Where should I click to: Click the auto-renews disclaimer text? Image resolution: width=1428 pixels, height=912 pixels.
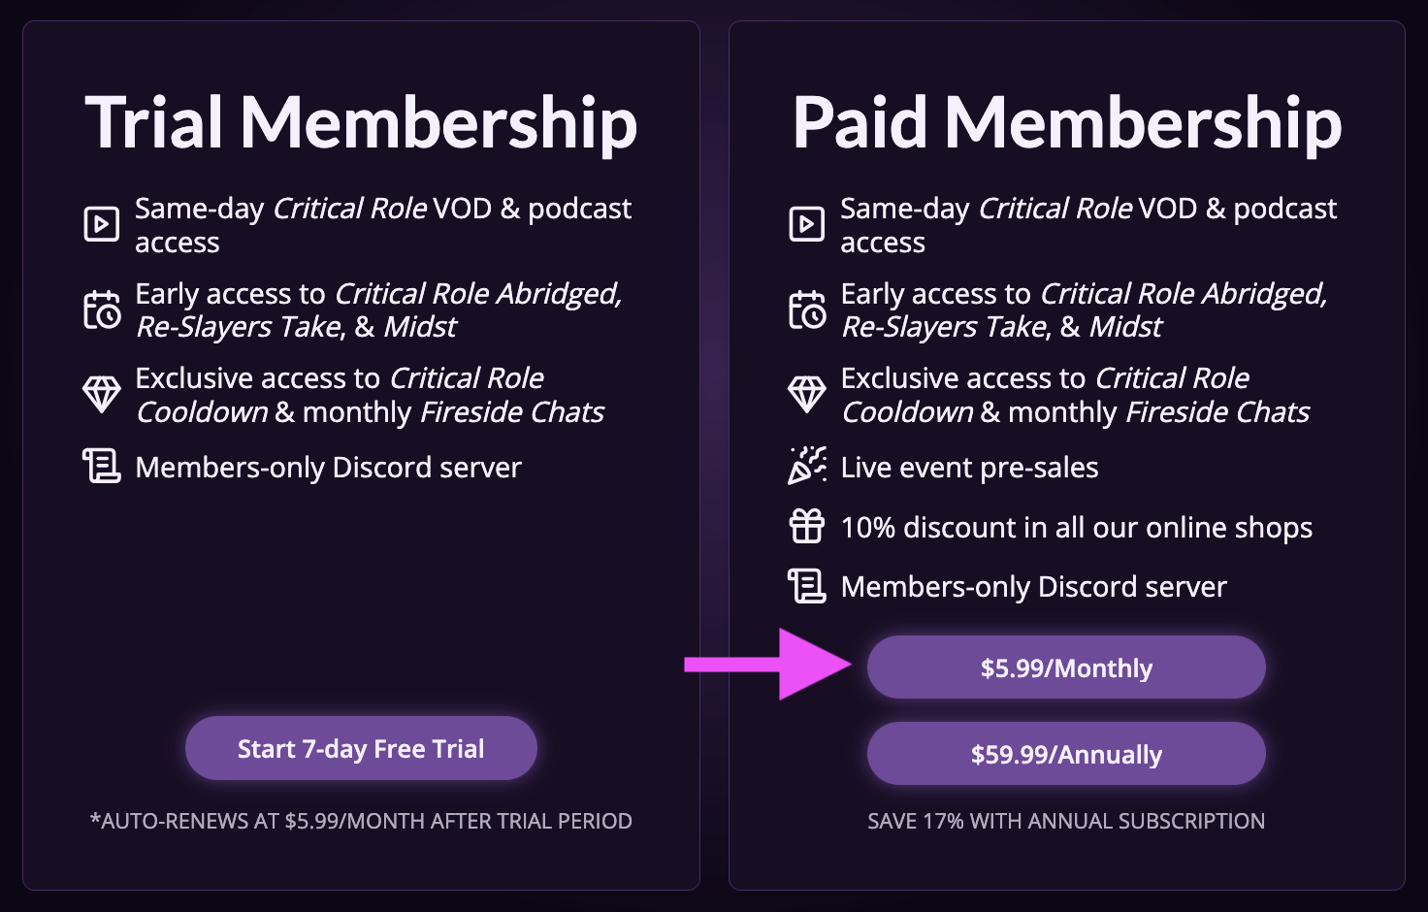tap(361, 821)
